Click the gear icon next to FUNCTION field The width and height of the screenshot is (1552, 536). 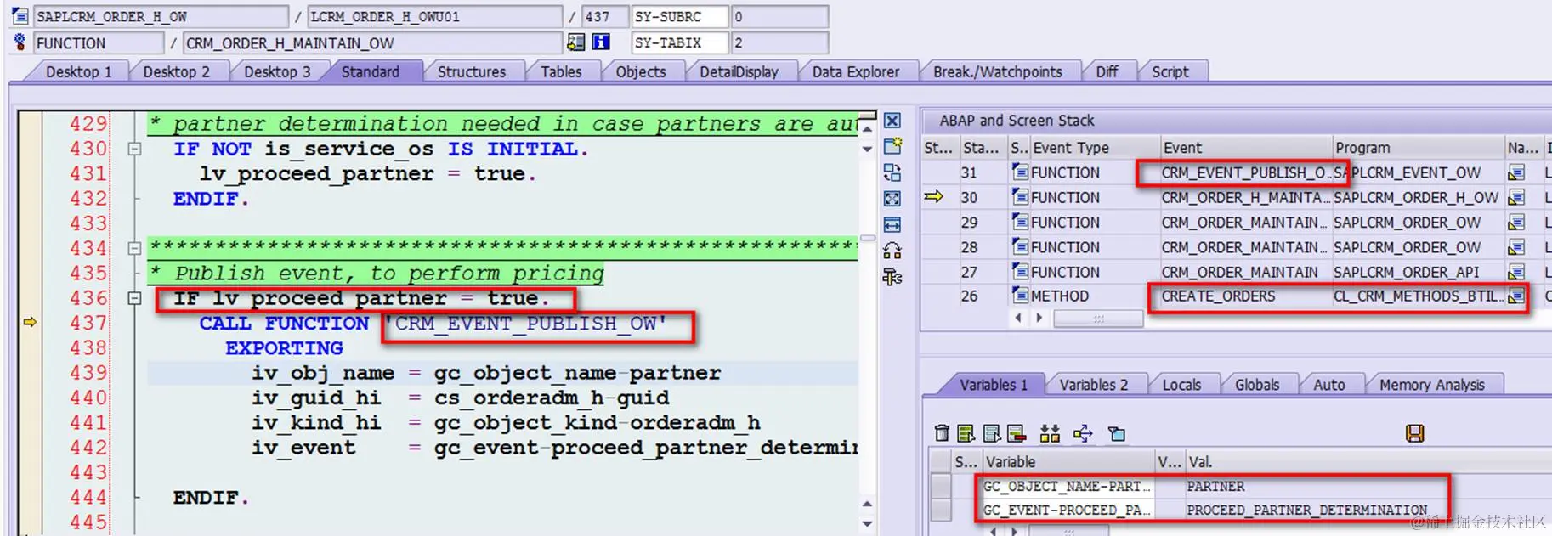click(20, 42)
